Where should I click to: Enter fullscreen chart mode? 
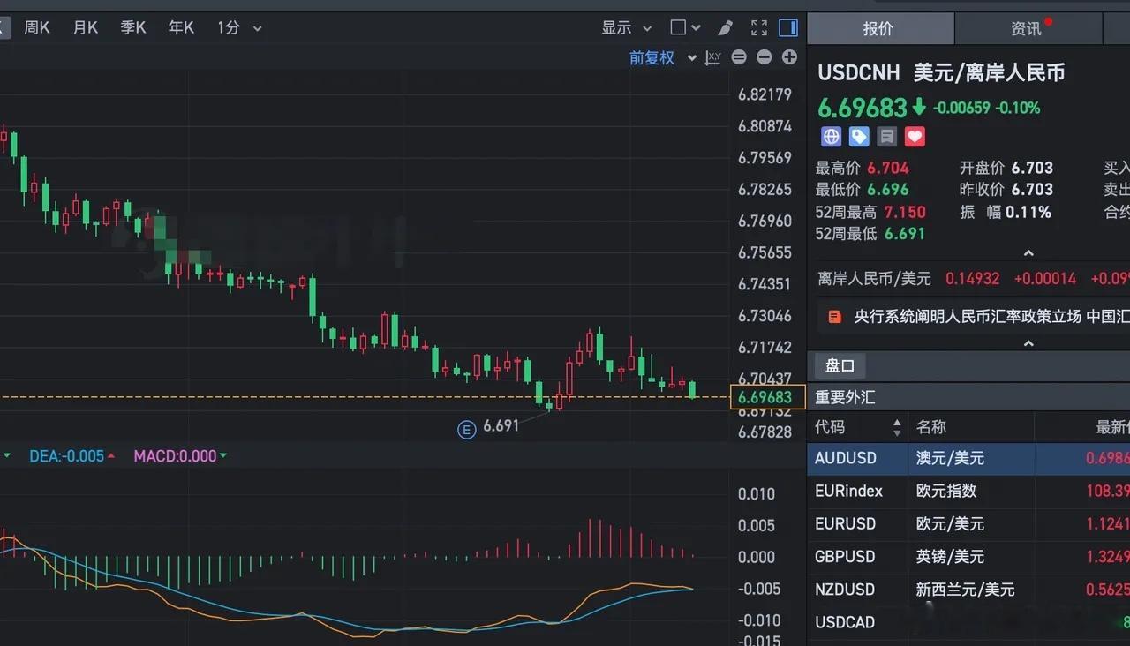(758, 28)
